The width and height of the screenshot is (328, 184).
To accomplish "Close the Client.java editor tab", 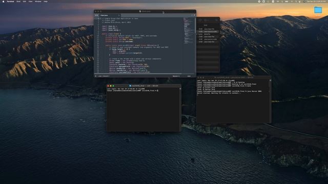I will pos(119,15).
